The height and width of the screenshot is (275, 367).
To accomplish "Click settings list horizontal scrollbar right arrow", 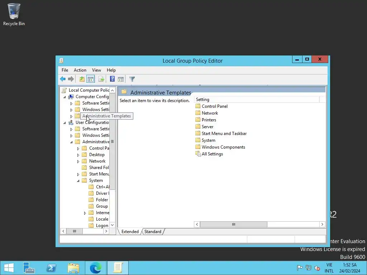I will [322, 224].
